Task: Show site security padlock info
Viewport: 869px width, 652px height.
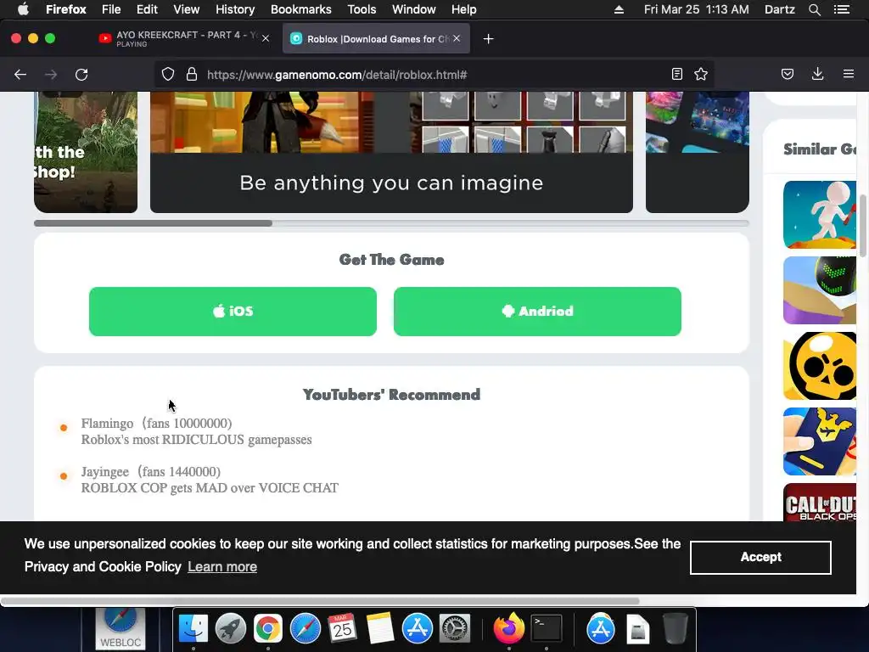Action: (x=192, y=75)
